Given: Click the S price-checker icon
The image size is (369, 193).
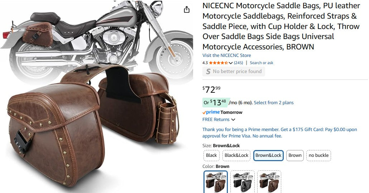Looking at the screenshot, I should click(208, 72).
